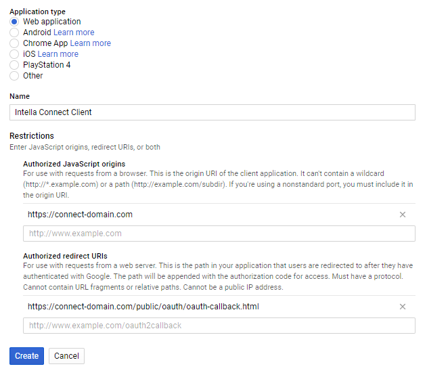Viewport: 427px width, 375px height.
Task: Choose the Other application type
Action: pyautogui.click(x=14, y=76)
